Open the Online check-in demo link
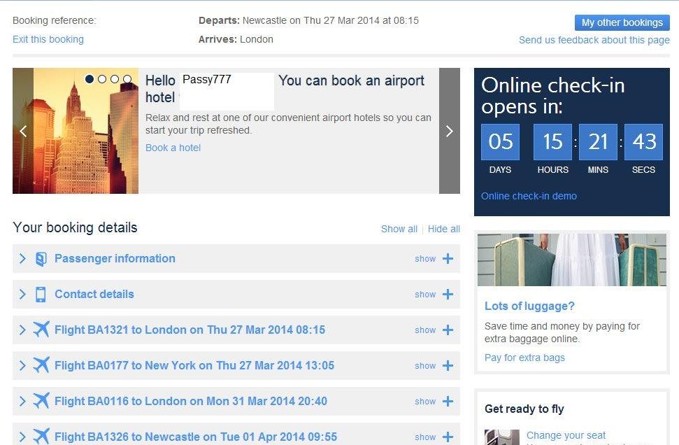679x445 pixels. 529,196
